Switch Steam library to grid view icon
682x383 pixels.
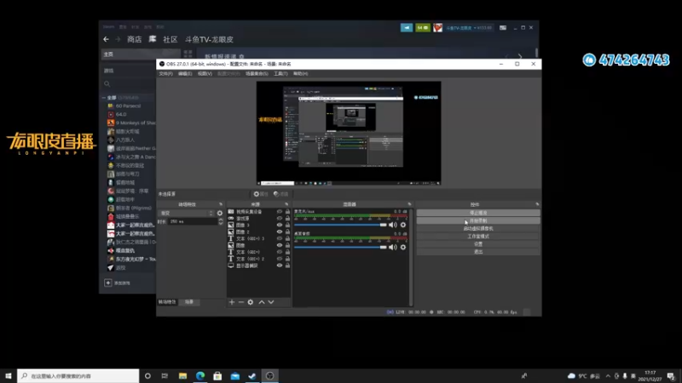click(188, 54)
